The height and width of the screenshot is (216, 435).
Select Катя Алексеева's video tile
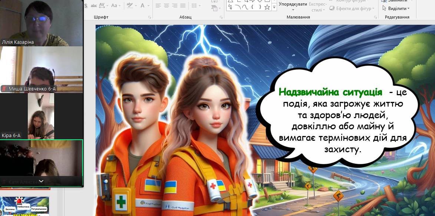tap(41, 163)
